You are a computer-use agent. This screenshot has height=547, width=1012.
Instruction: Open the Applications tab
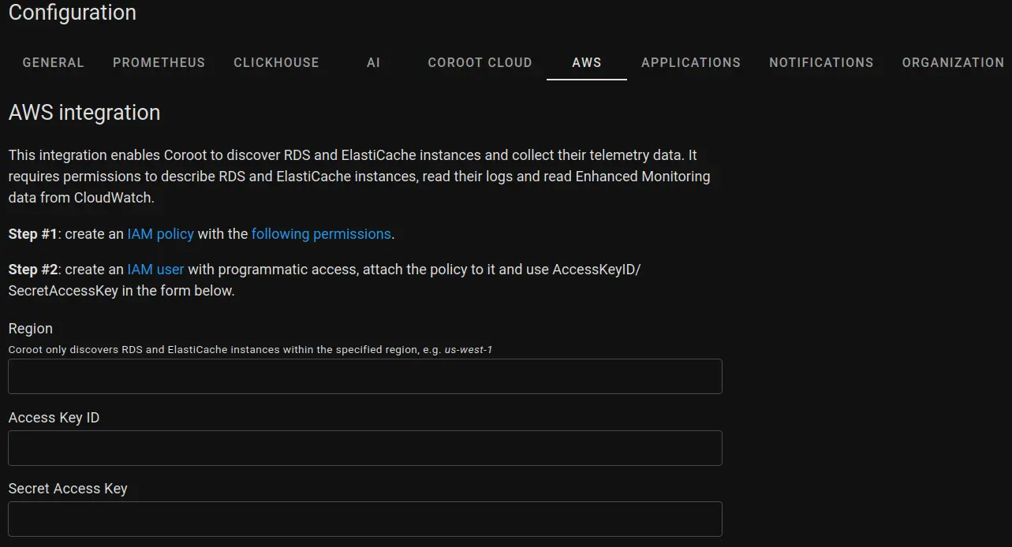[x=690, y=62]
